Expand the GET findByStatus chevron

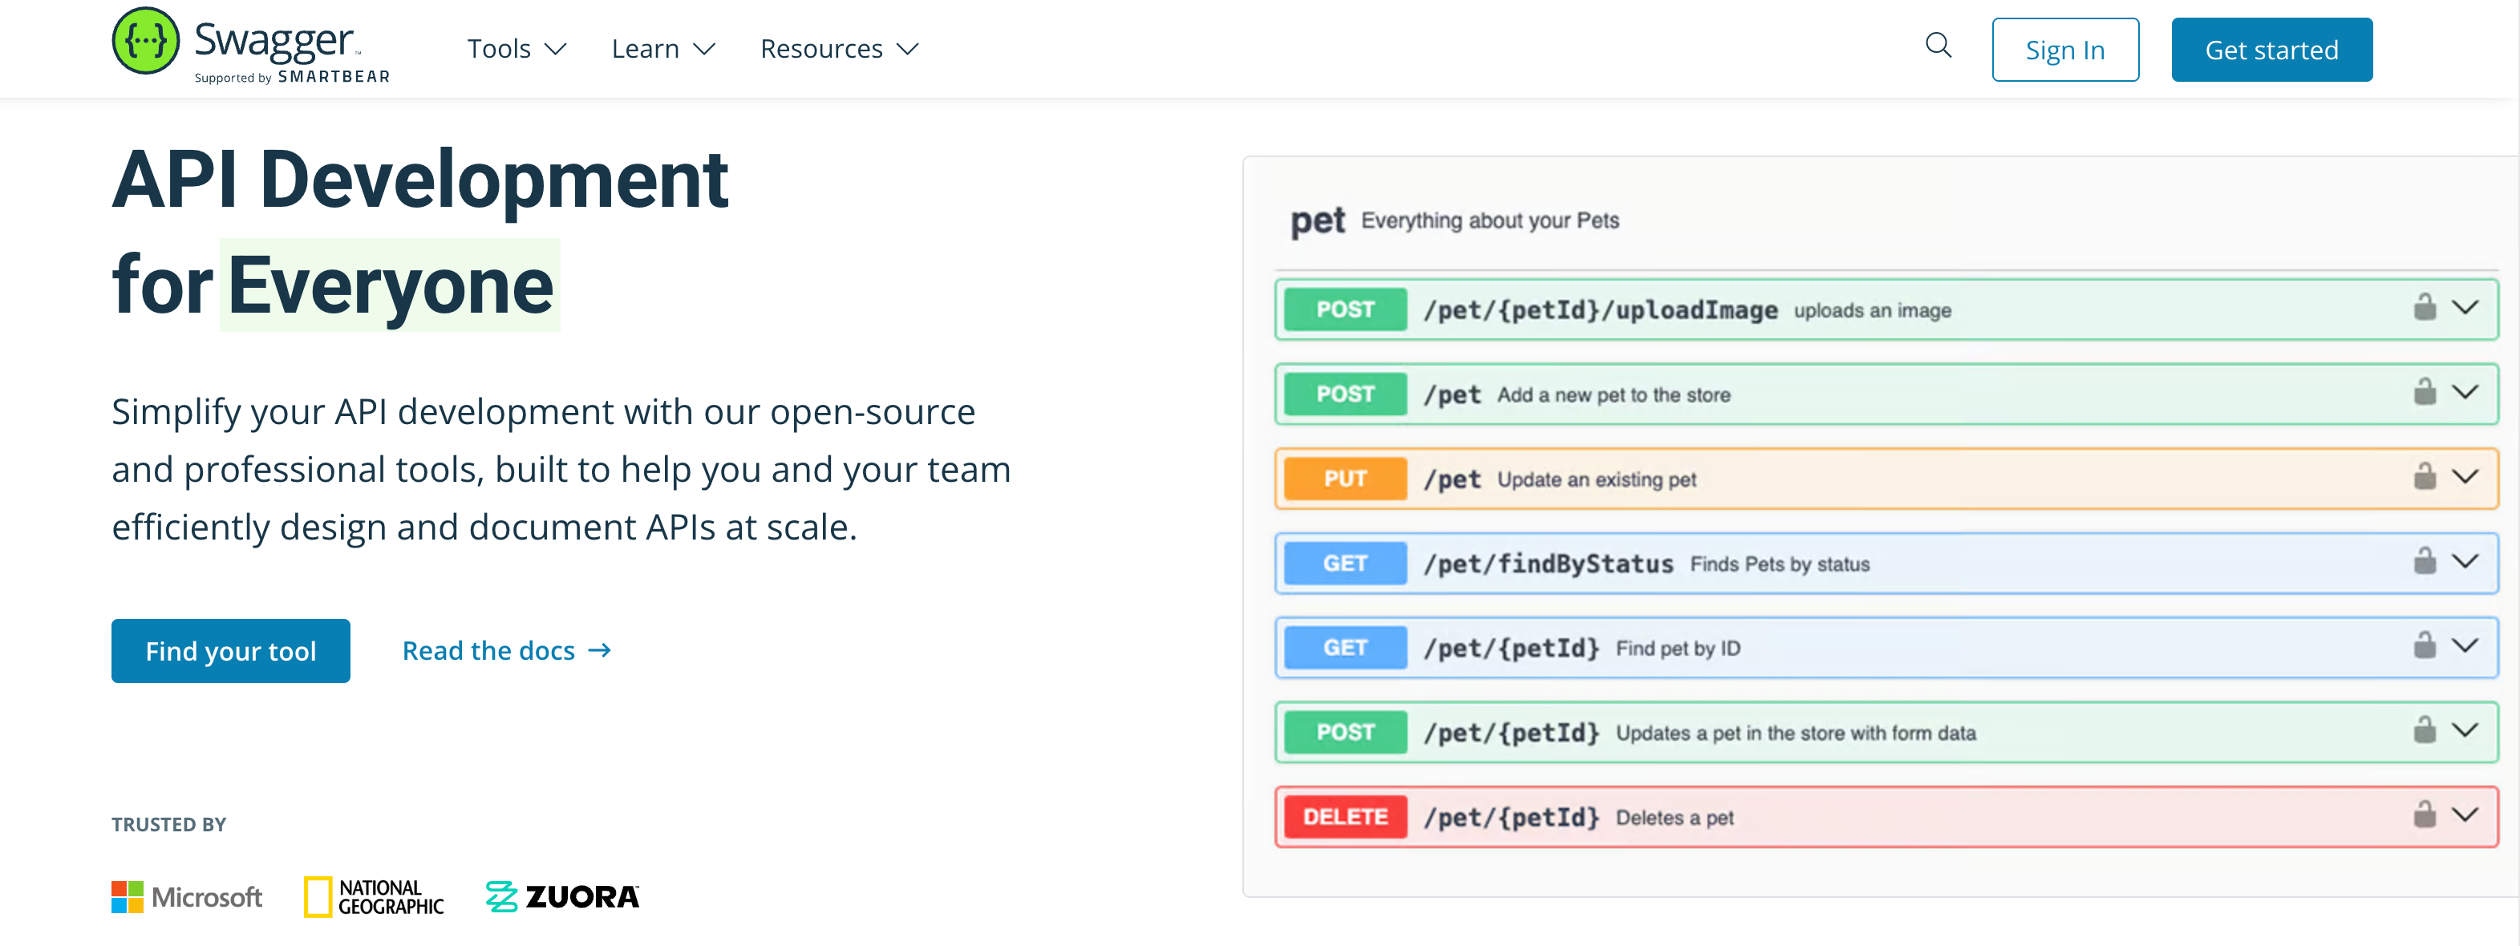point(2465,561)
